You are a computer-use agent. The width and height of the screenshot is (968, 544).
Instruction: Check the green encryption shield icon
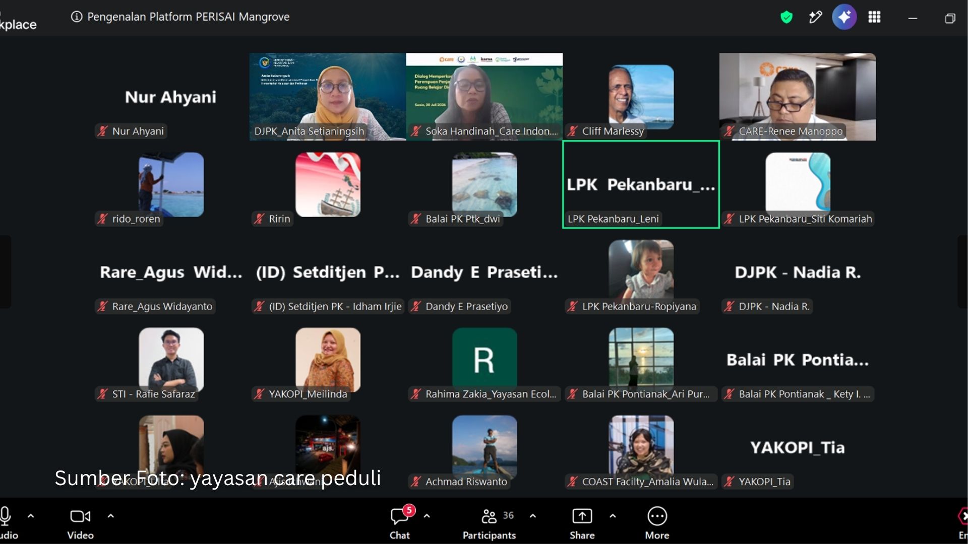click(x=786, y=18)
